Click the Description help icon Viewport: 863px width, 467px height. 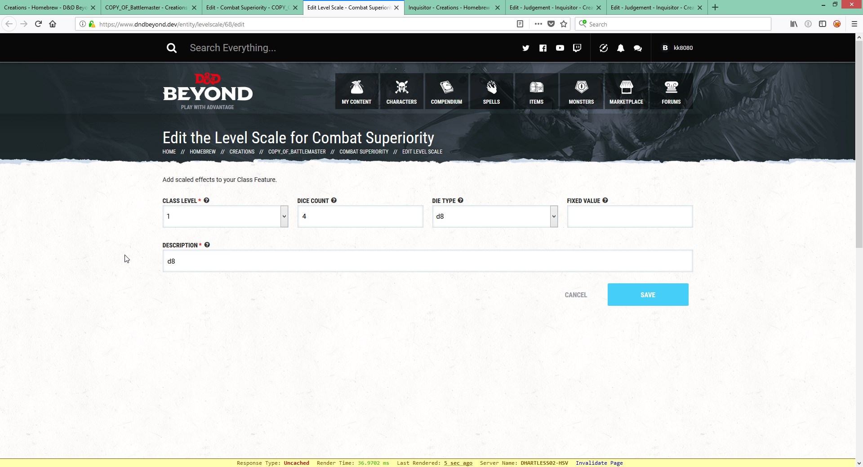207,245
